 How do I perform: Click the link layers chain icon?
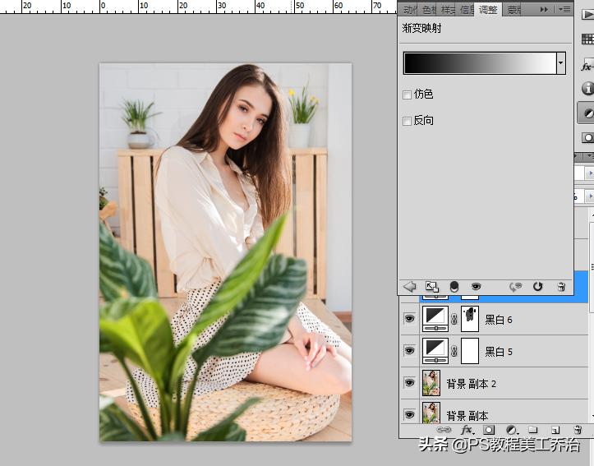coord(444,430)
